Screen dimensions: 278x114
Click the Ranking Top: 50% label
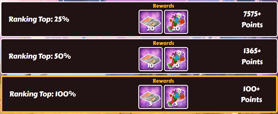[40, 56]
